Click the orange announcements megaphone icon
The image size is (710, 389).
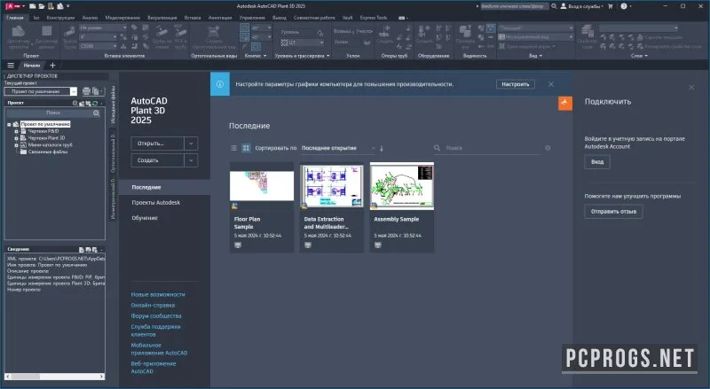(x=564, y=103)
